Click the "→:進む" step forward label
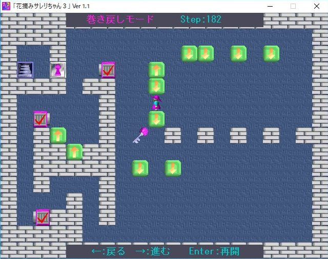The width and height of the screenshot is (328, 259). tap(153, 251)
